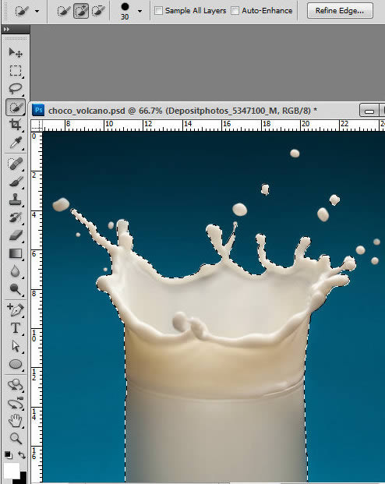Select the Move tool
Image resolution: width=385 pixels, height=484 pixels.
pyautogui.click(x=16, y=53)
